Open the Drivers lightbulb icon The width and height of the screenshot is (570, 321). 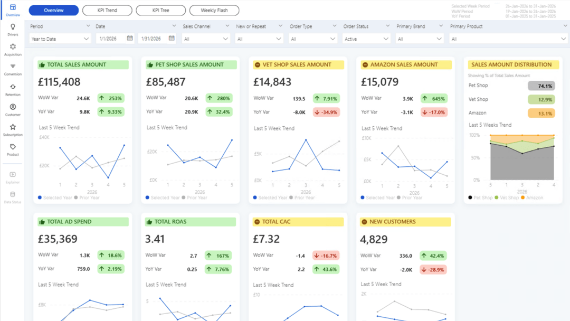(x=13, y=27)
